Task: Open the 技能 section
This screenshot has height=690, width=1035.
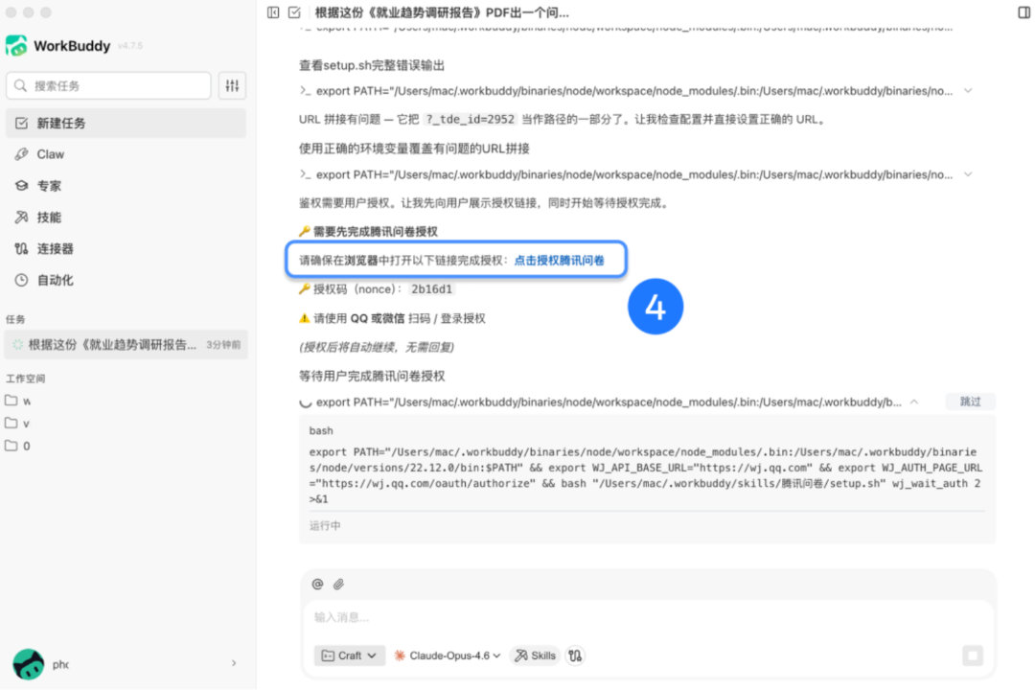Action: point(126,218)
